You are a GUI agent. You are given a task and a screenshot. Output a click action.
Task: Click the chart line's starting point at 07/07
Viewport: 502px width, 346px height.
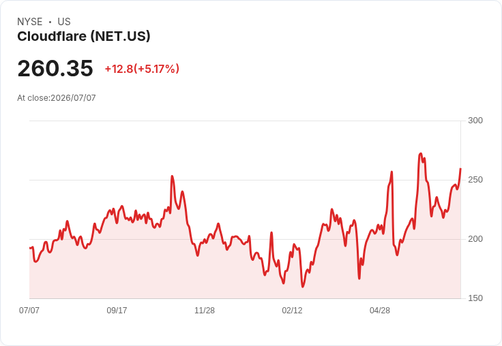30,248
